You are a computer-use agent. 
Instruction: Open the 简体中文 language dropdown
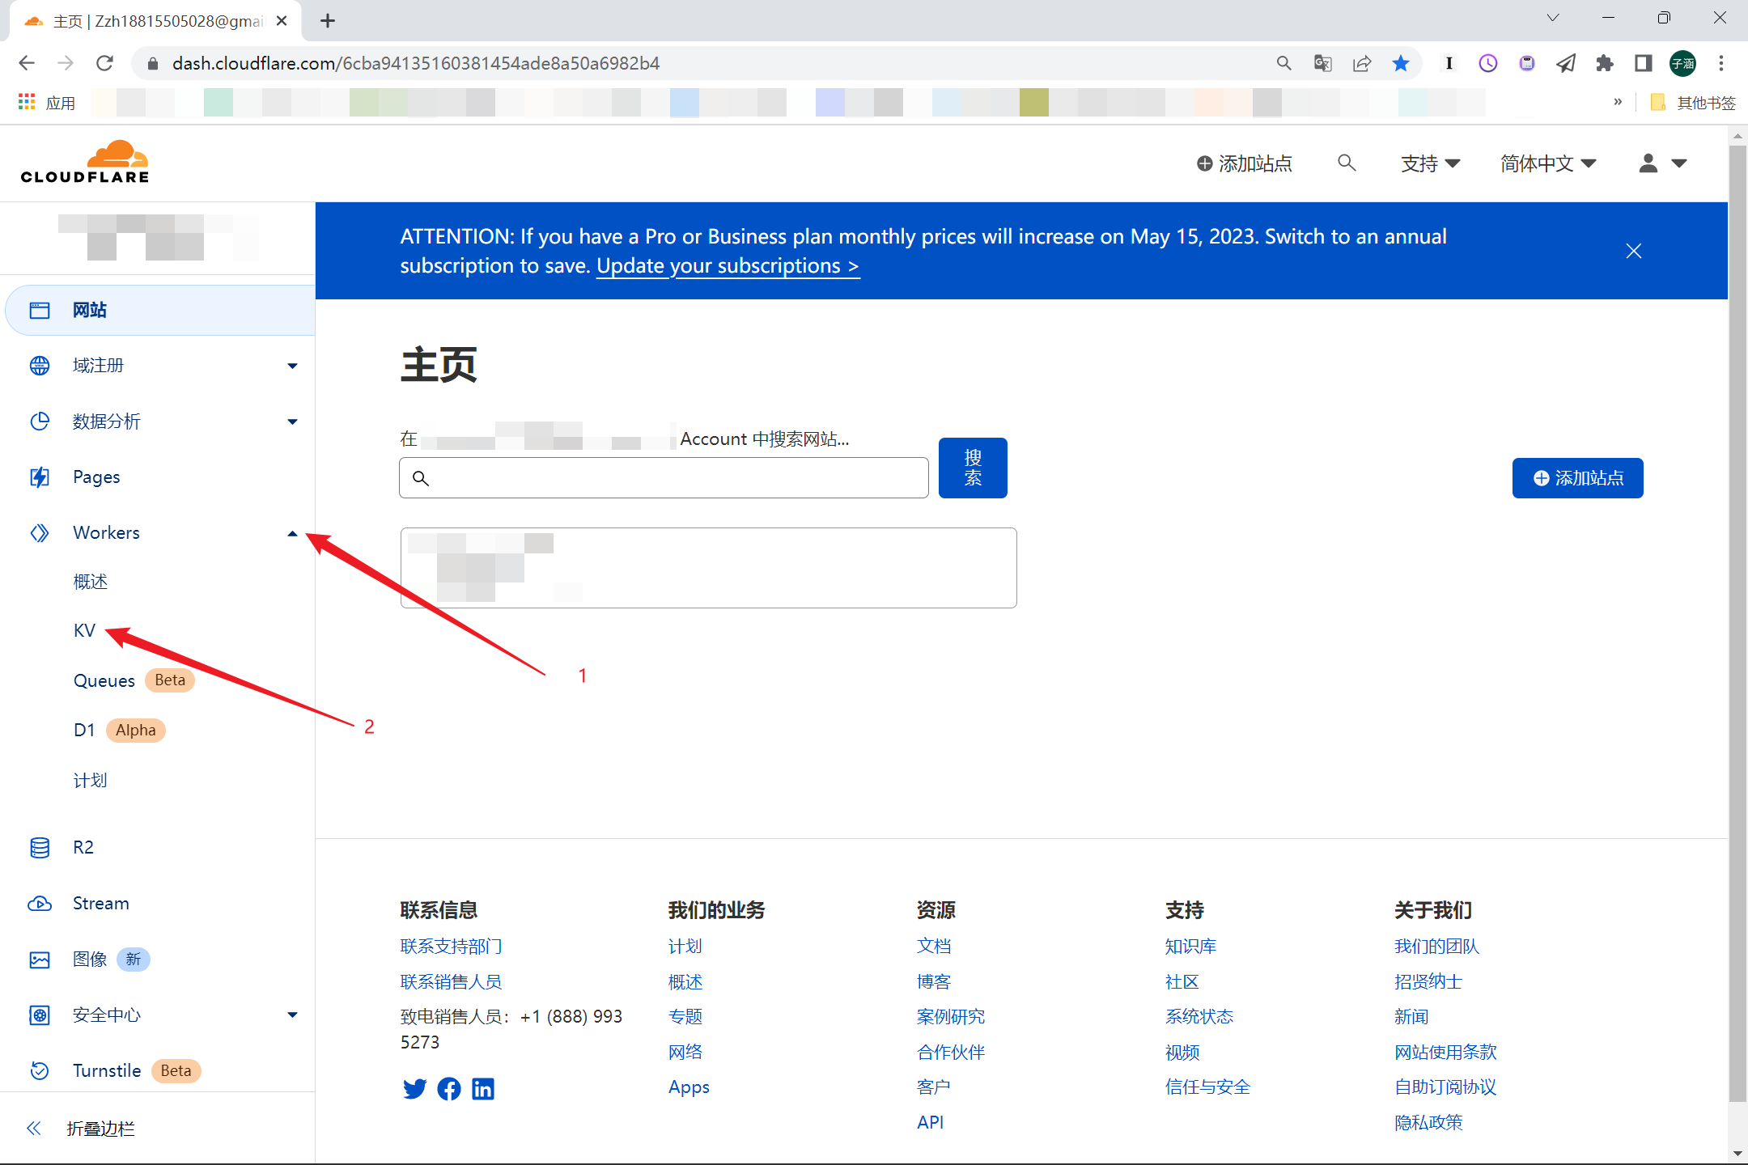pyautogui.click(x=1548, y=163)
